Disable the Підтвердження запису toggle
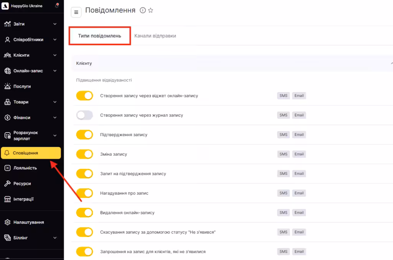Image resolution: width=393 pixels, height=260 pixels. tap(84, 135)
